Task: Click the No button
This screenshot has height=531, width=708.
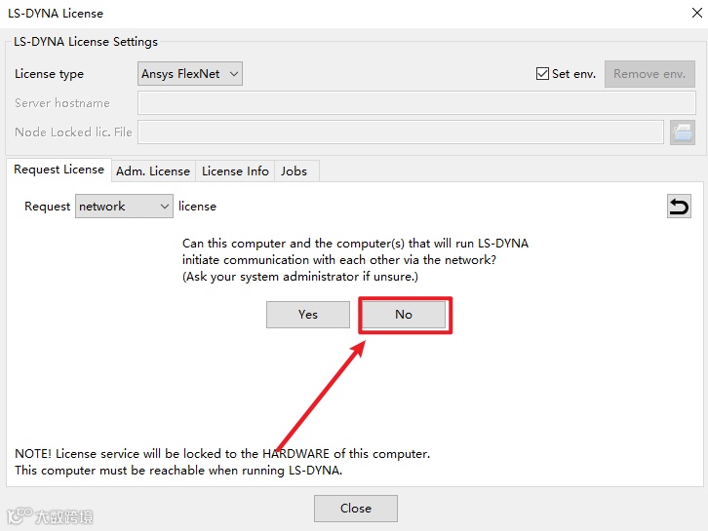Action: (x=404, y=315)
